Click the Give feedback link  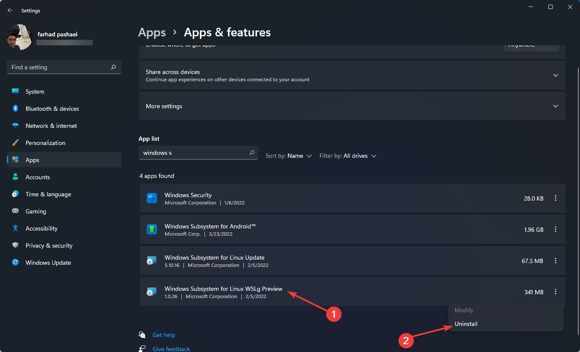171,349
